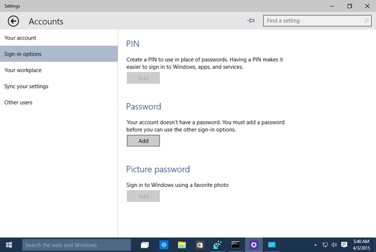The width and height of the screenshot is (376, 252).
Task: Open the Action Center notifications icon
Action: pos(344,244)
